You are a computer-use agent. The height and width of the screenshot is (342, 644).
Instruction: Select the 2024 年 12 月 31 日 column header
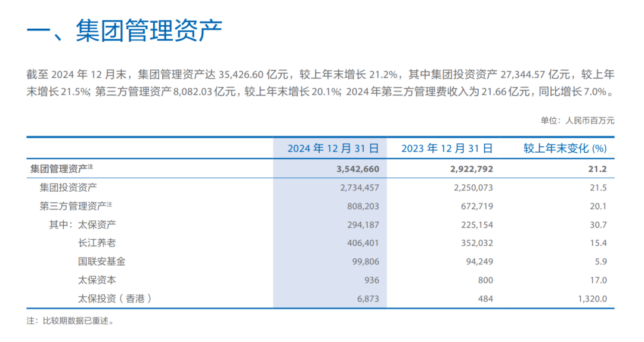pos(333,149)
